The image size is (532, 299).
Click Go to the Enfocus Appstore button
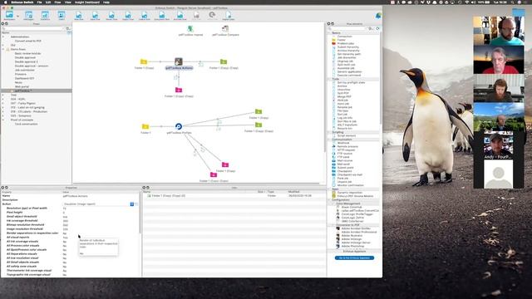point(354,258)
